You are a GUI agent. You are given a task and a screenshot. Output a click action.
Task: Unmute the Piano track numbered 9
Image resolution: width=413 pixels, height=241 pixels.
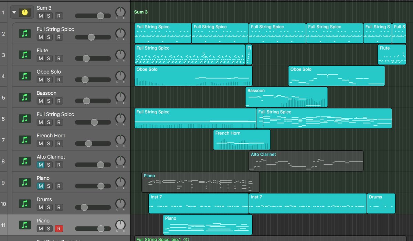[x=41, y=186]
